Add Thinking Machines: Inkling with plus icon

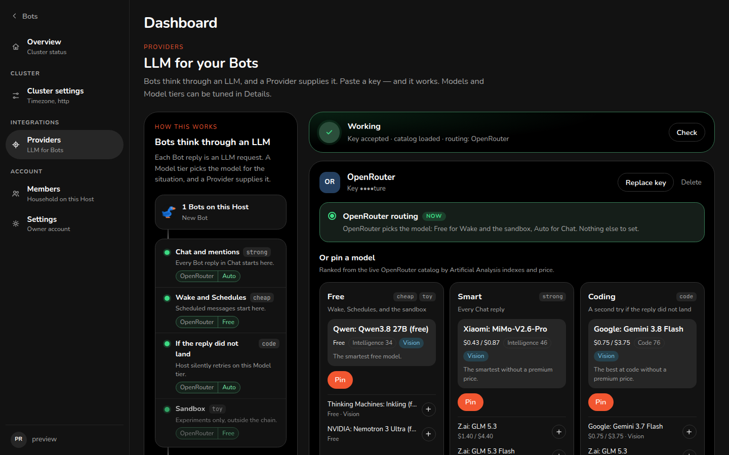click(428, 409)
